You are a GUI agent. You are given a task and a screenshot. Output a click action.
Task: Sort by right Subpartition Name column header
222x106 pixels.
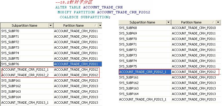click(142, 22)
